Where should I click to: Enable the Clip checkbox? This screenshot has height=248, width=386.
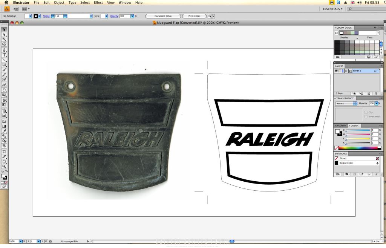click(366, 112)
